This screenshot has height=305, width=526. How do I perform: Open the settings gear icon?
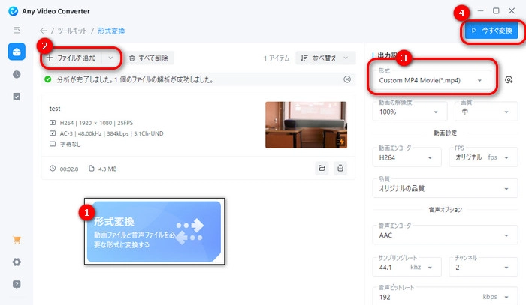(17, 262)
